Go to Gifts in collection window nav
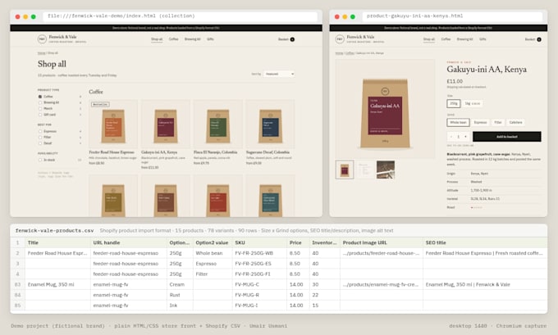The width and height of the screenshot is (558, 335). tap(210, 39)
